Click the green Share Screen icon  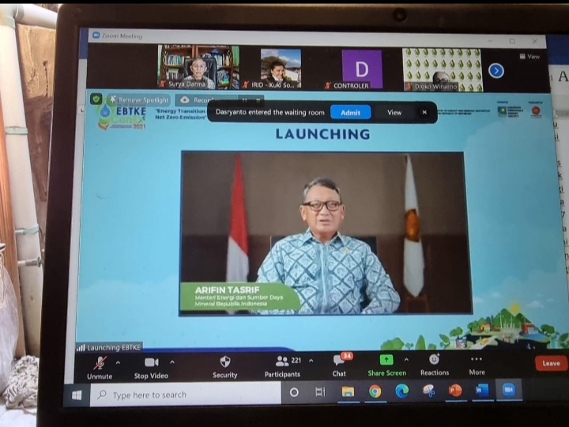pyautogui.click(x=386, y=360)
